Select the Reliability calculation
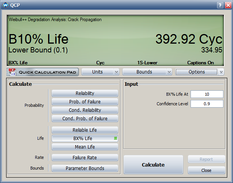This screenshot has height=183, width=233. coord(85,93)
